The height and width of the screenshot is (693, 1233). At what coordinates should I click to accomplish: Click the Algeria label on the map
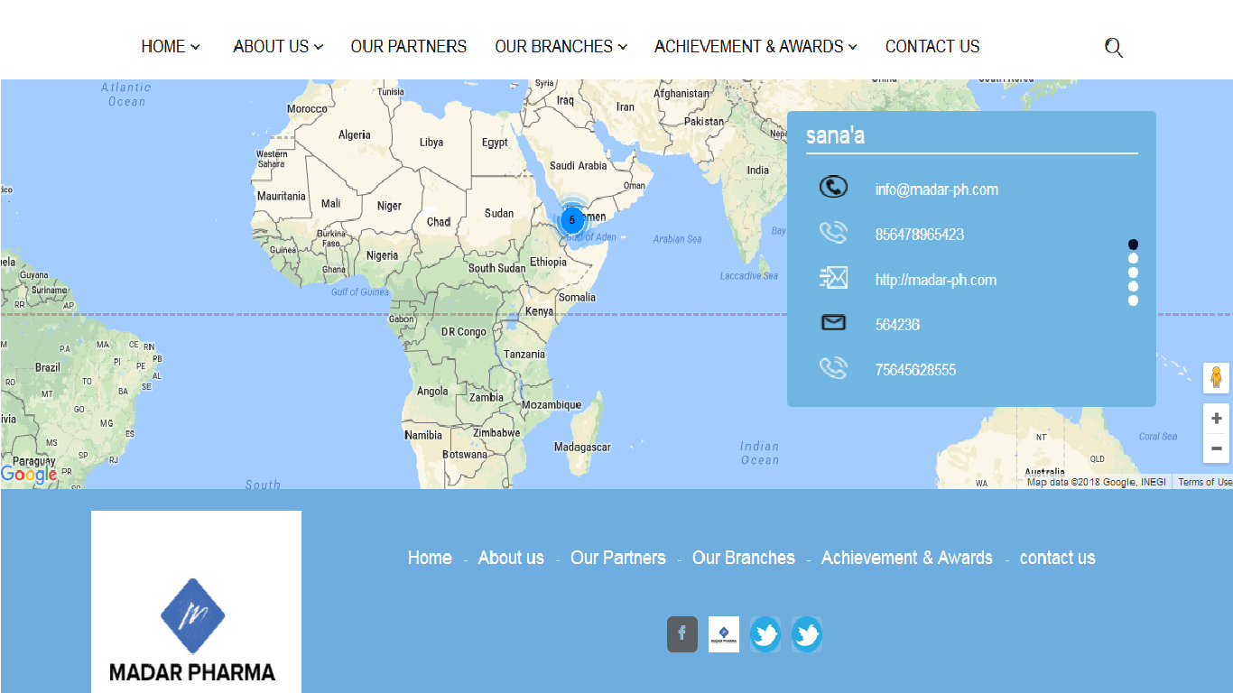355,134
